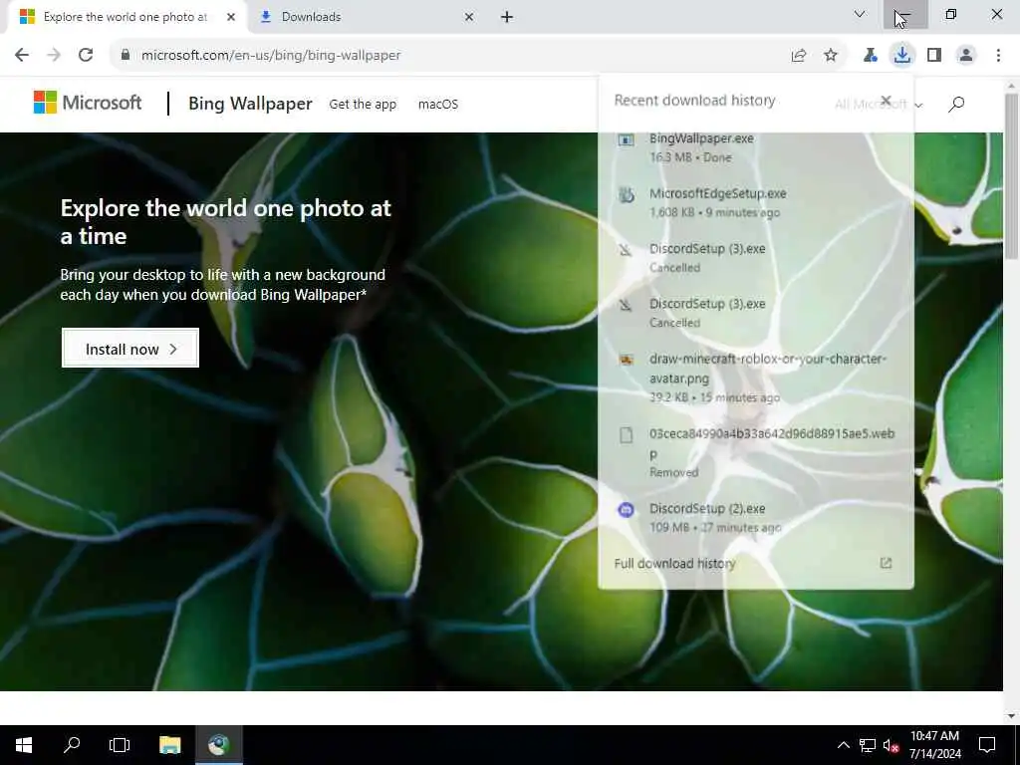
Task: Select the removed .webp file entry
Action: click(x=756, y=452)
